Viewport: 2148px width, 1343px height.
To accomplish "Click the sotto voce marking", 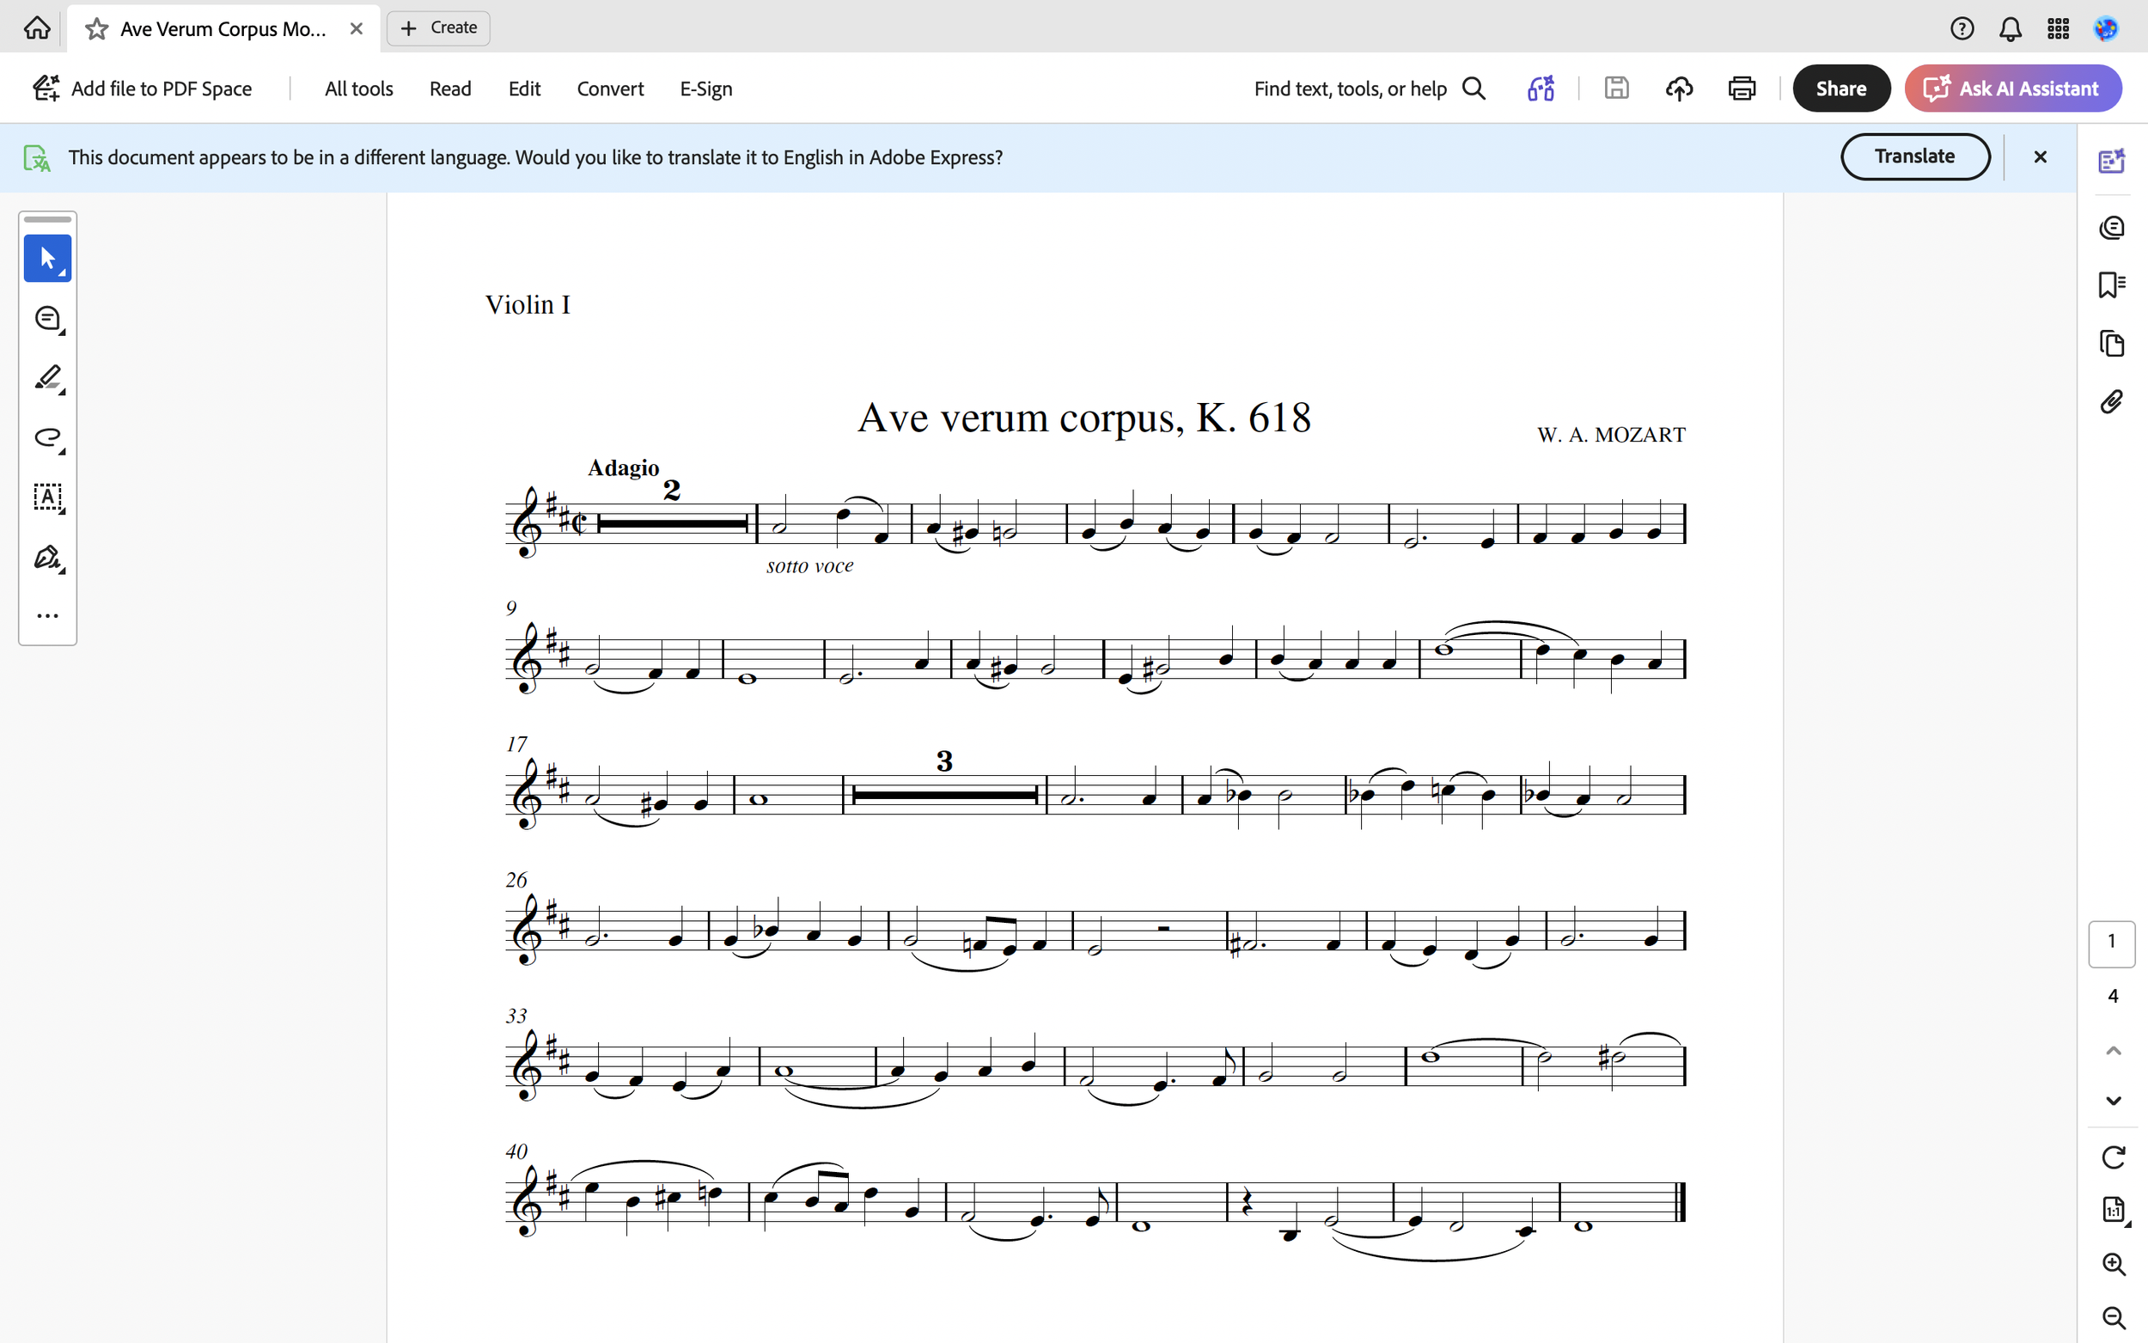I will pos(810,565).
